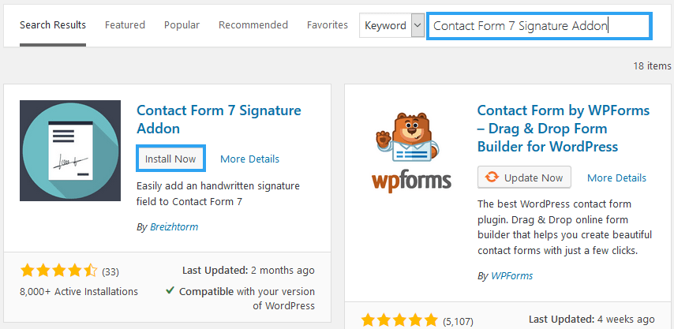
Task: Select the Recommended tab
Action: tap(253, 25)
